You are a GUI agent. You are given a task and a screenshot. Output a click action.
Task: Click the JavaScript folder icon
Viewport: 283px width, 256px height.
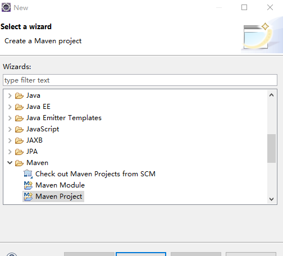[19, 129]
